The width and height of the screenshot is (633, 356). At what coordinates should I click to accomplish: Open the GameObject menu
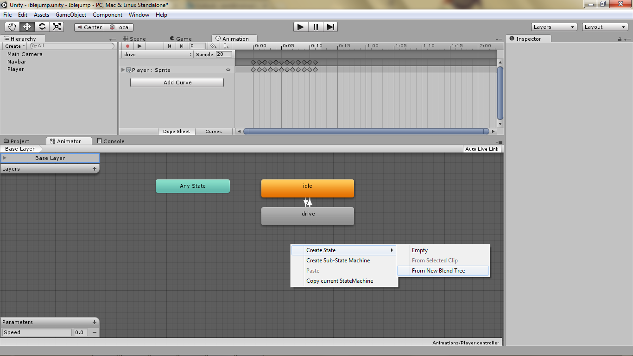click(71, 15)
